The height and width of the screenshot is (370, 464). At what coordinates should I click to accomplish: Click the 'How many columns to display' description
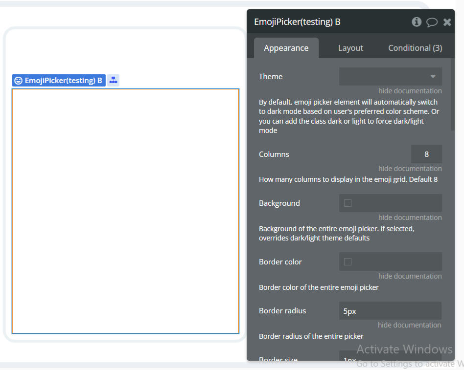pyautogui.click(x=348, y=179)
